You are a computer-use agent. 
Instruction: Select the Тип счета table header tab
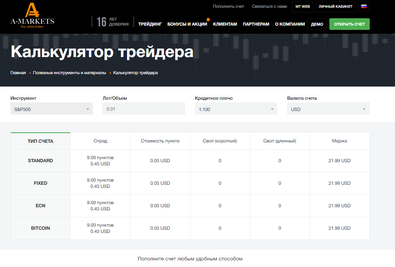(x=41, y=141)
